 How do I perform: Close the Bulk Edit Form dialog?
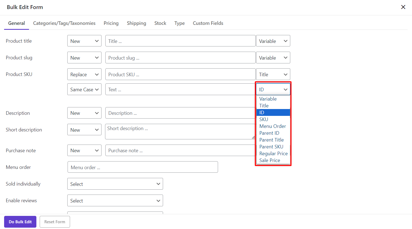point(403,7)
